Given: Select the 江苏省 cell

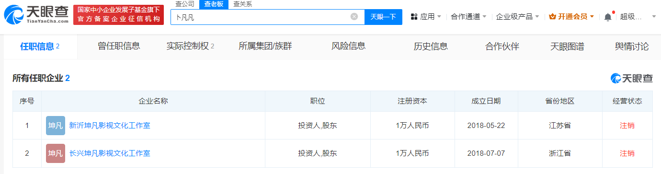Looking at the screenshot, I should 560,126.
